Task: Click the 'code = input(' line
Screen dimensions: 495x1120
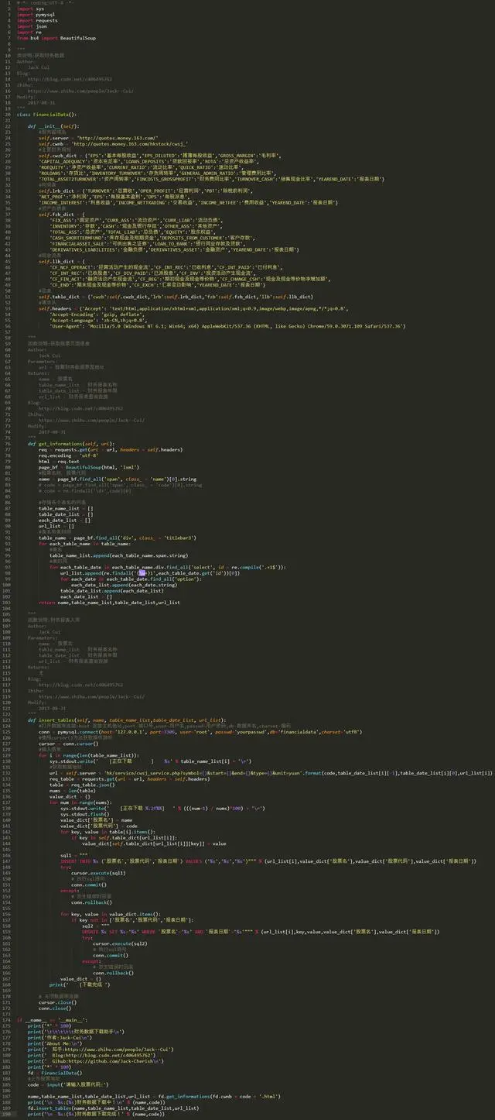Action: click(x=74, y=1084)
